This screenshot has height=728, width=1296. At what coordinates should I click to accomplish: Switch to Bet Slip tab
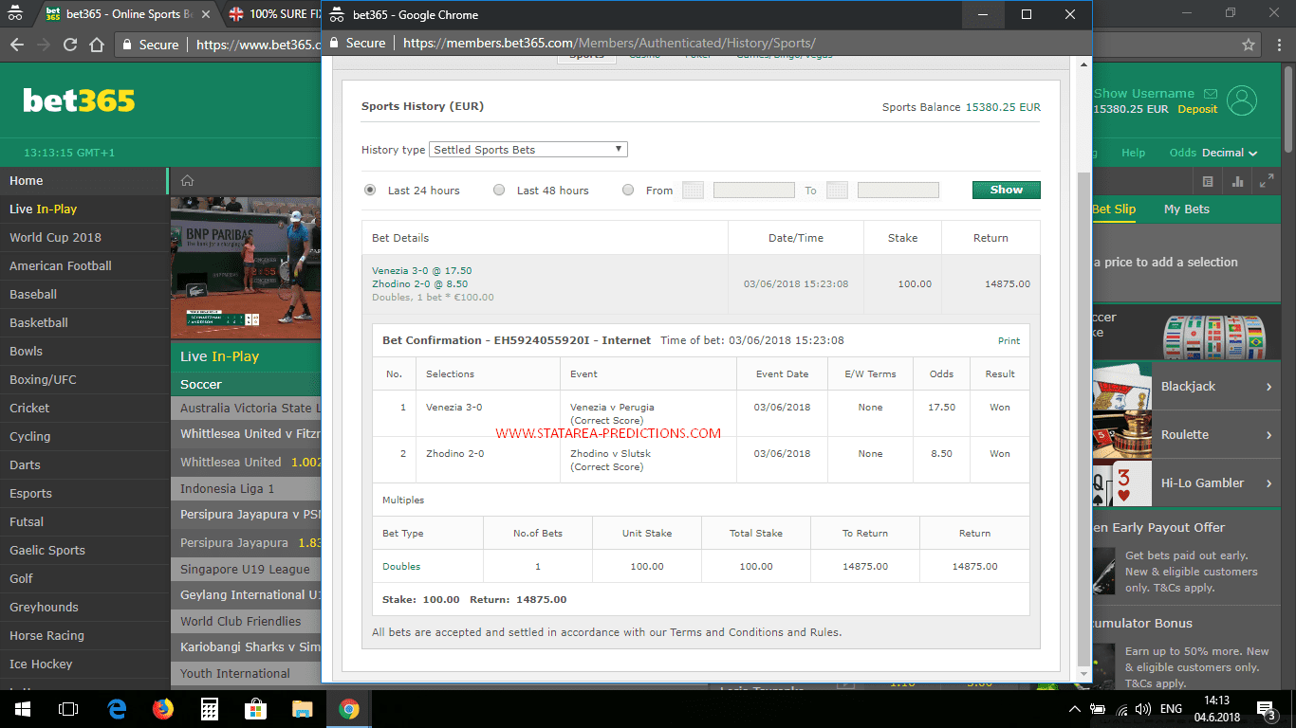tap(1114, 209)
